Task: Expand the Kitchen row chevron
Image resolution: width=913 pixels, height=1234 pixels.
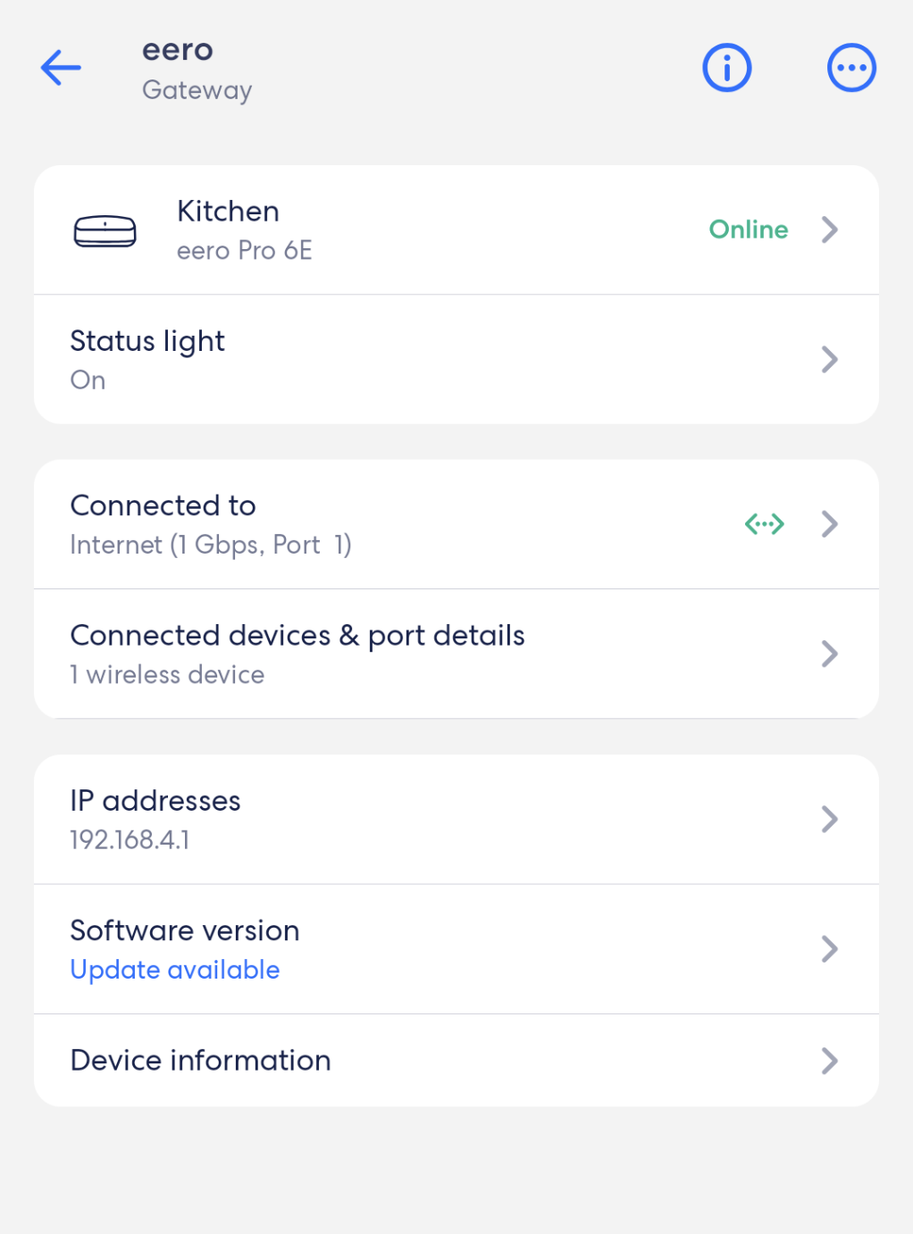Action: [830, 229]
